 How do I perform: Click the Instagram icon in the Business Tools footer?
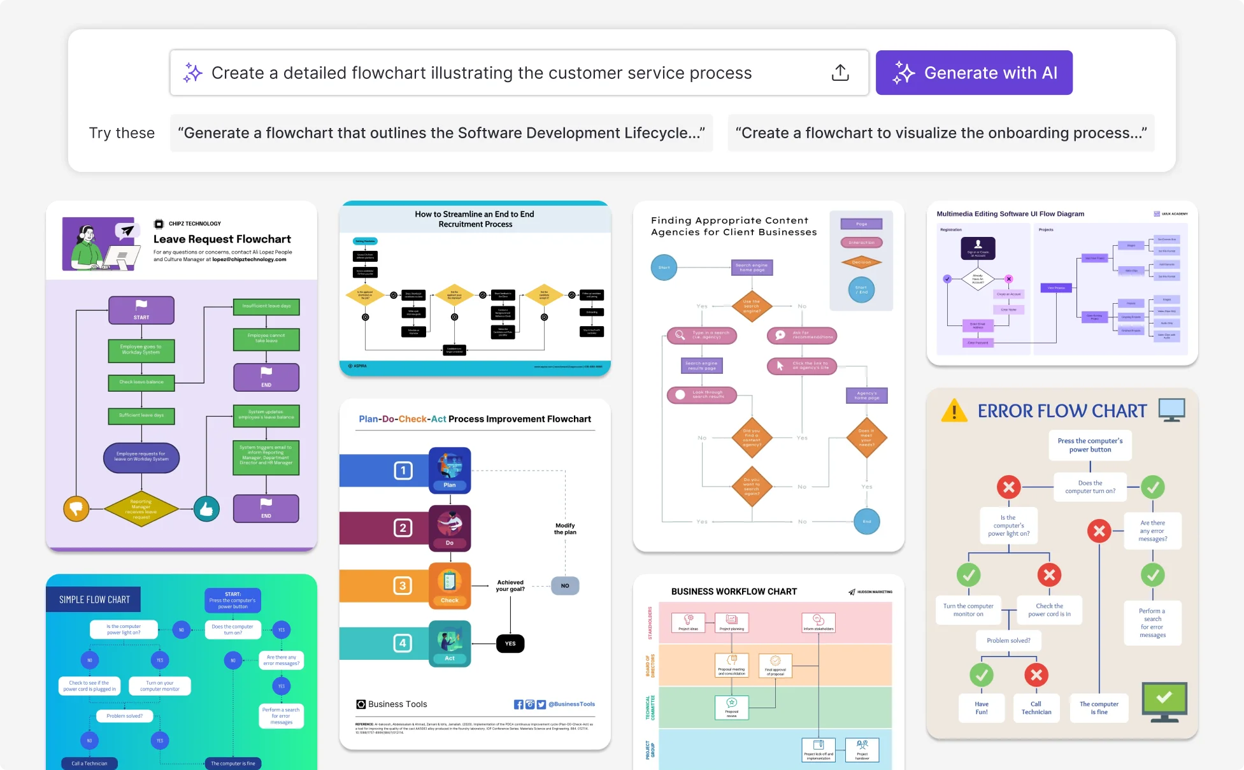[530, 704]
